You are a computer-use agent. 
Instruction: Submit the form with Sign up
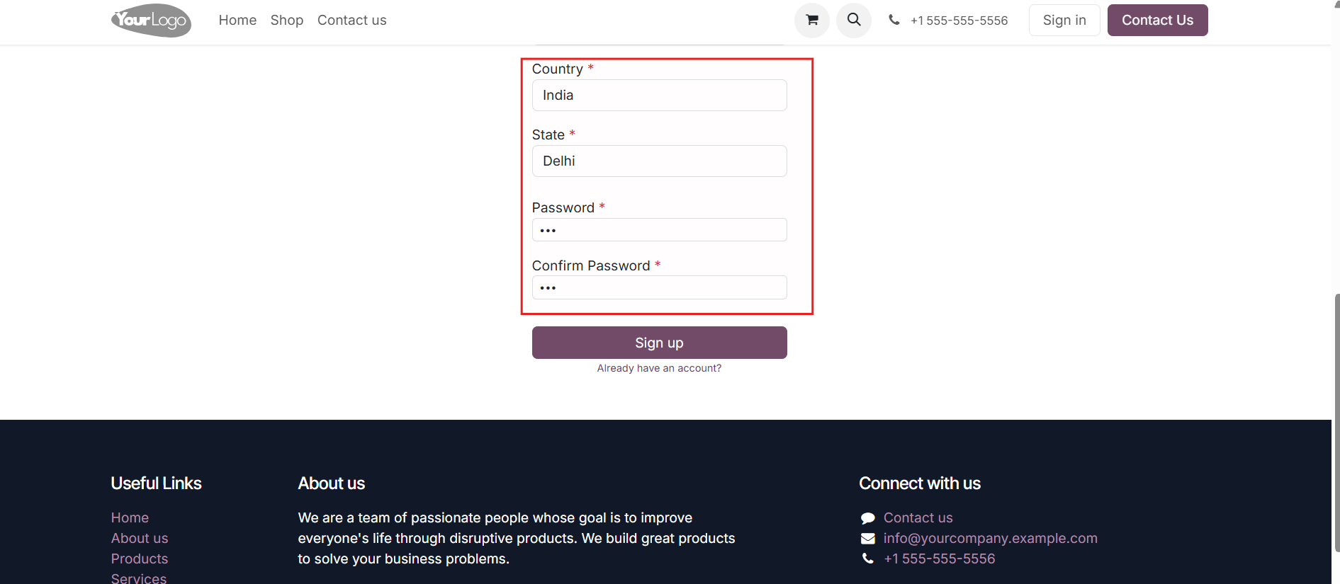click(659, 343)
